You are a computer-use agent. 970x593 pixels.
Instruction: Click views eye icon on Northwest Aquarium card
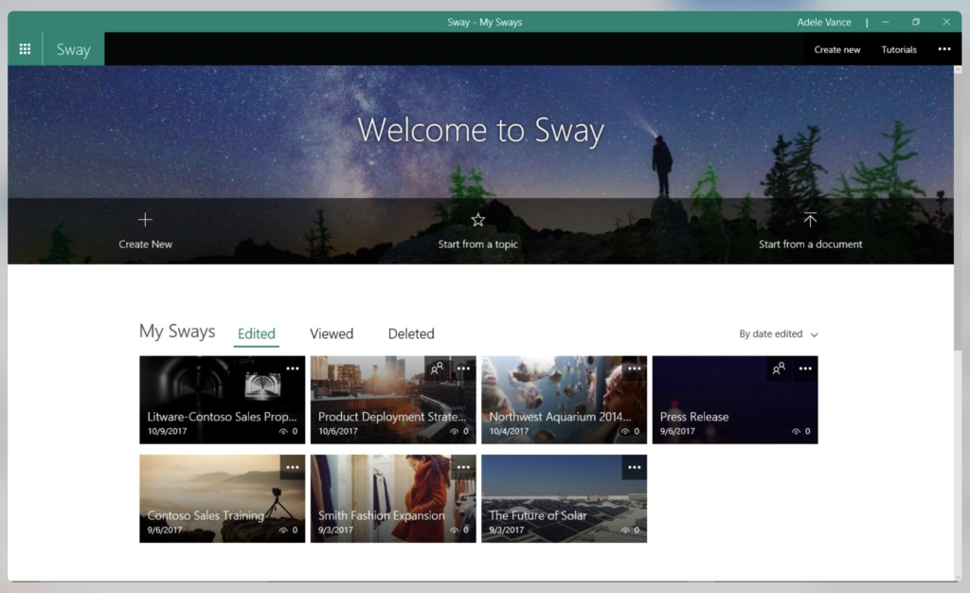[x=625, y=432]
